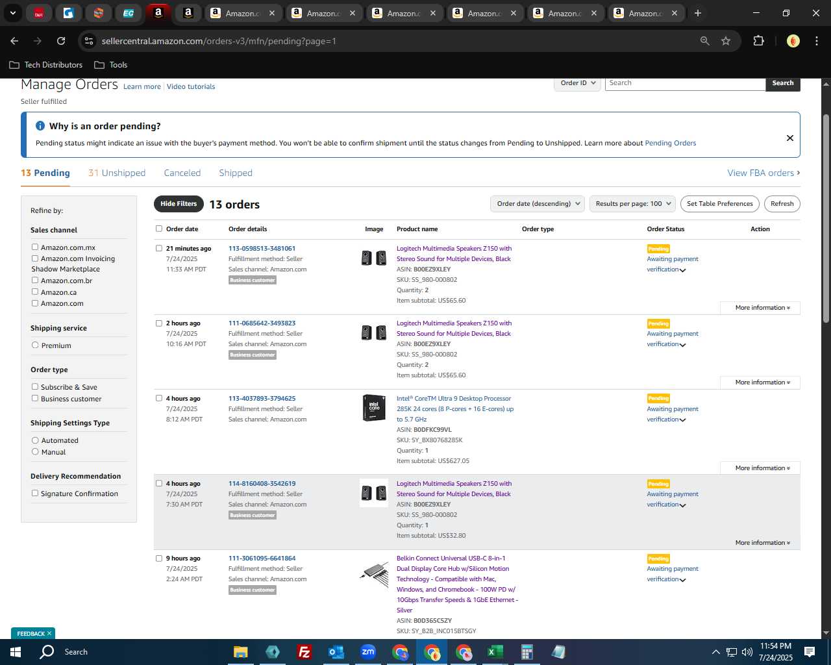This screenshot has width=831, height=665.
Task: Click the Set Table Preferences button
Action: click(720, 204)
